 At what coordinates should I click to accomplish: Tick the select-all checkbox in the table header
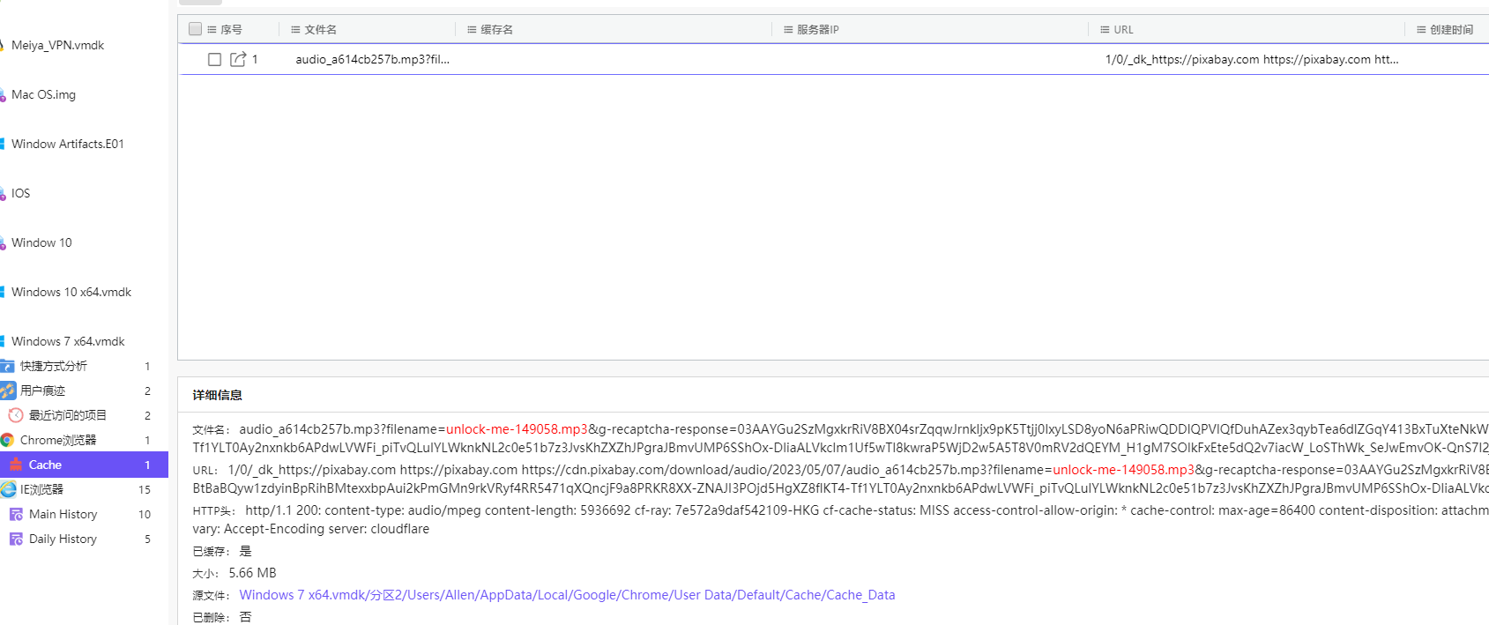[196, 29]
